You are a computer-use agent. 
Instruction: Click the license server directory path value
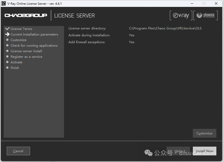pyautogui.click(x=165, y=28)
